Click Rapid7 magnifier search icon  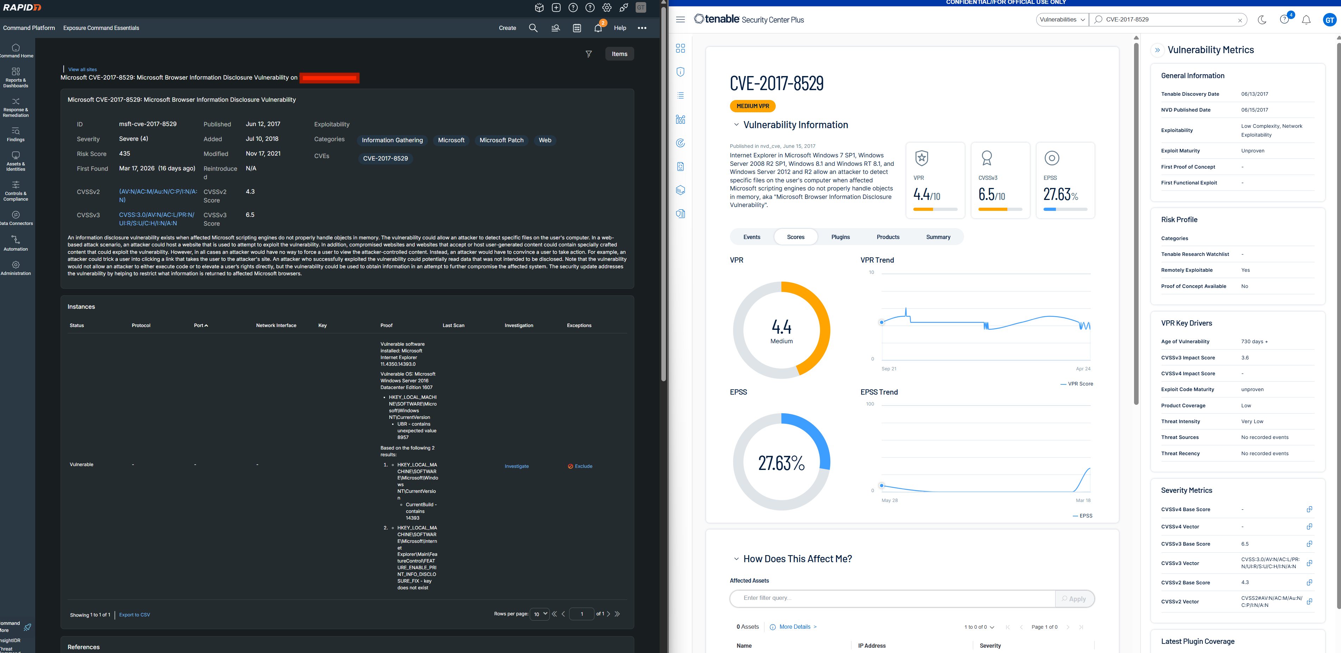(533, 28)
